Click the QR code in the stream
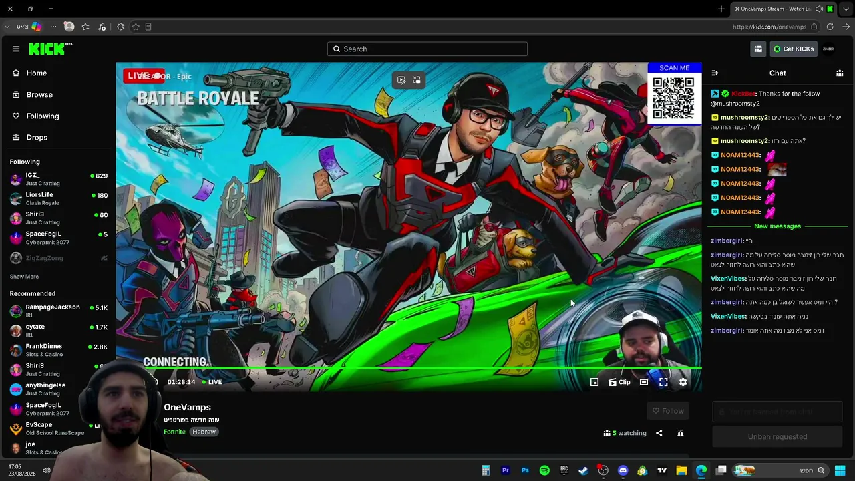Image resolution: width=855 pixels, height=481 pixels. [x=674, y=98]
